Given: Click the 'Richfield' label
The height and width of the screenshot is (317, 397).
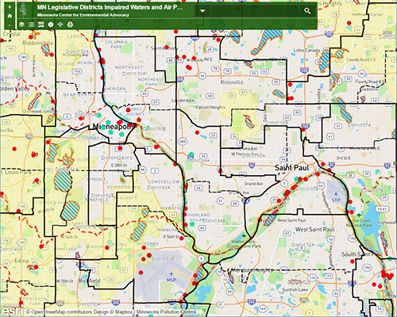Looking at the screenshot, I should (x=89, y=281).
